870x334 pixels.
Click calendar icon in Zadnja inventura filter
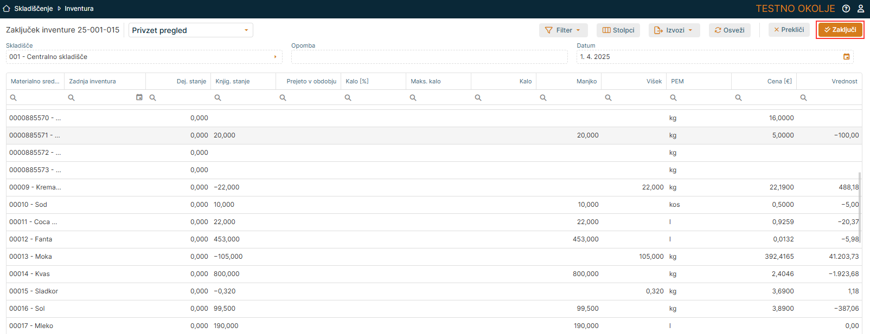[139, 97]
